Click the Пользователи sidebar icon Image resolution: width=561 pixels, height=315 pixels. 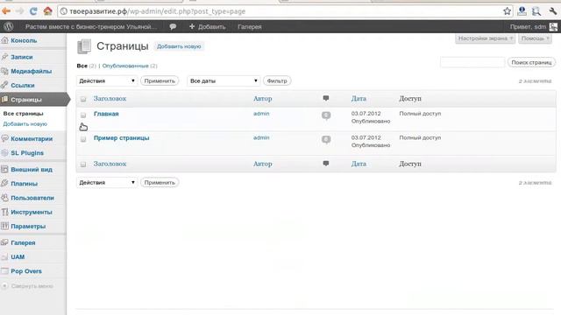point(4,198)
